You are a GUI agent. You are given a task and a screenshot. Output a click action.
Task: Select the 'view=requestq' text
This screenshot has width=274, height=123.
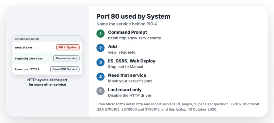click(x=122, y=52)
